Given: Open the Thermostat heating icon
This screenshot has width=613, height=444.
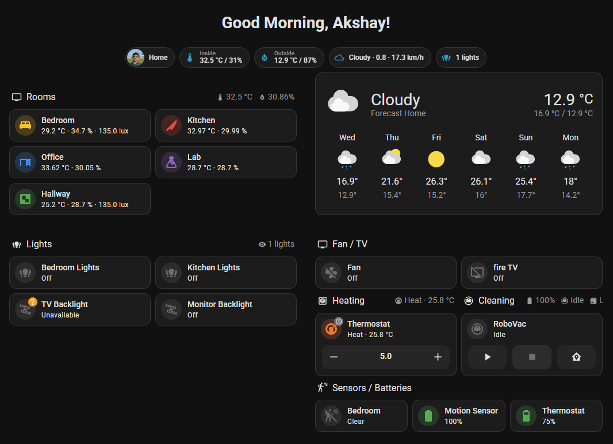Looking at the screenshot, I should 331,328.
